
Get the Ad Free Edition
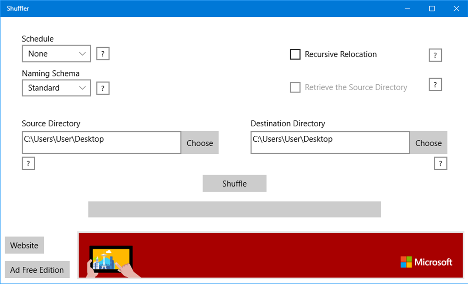tap(37, 270)
